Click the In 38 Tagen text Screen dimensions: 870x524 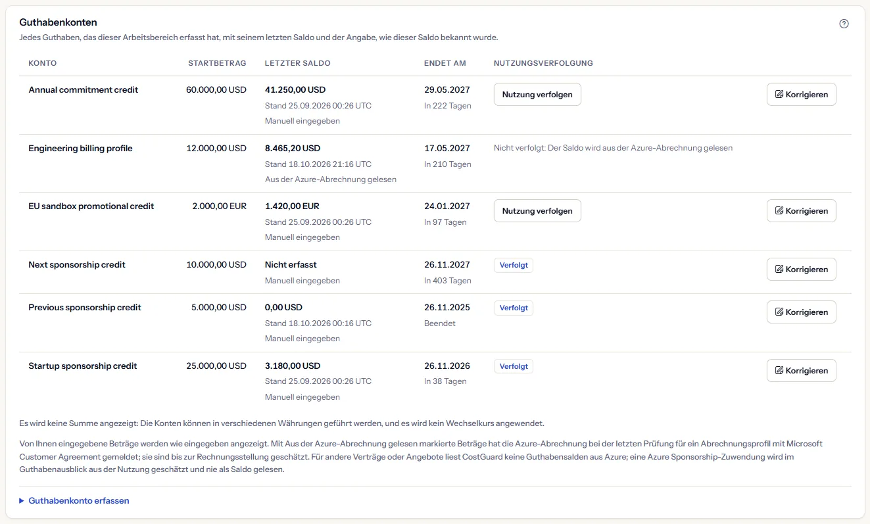click(x=445, y=381)
